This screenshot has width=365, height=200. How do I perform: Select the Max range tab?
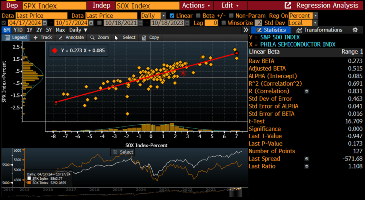pos(60,30)
